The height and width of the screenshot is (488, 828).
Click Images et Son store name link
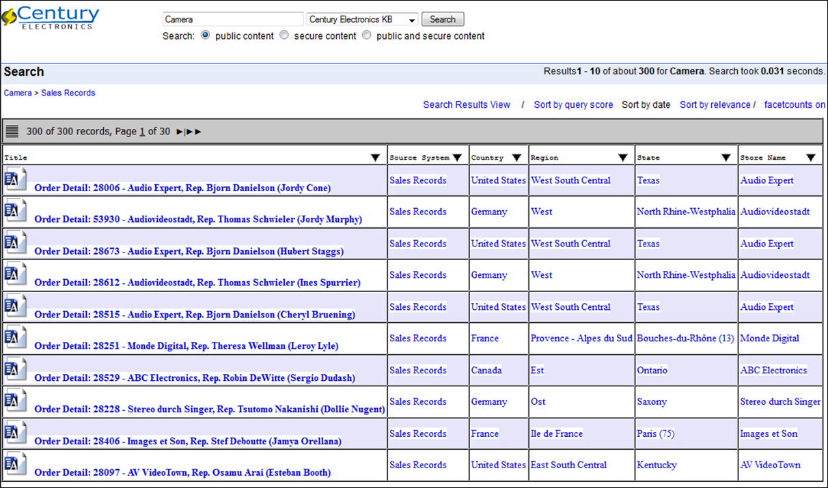pos(769,433)
